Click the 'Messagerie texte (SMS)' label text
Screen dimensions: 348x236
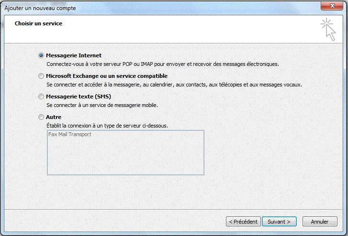(79, 97)
